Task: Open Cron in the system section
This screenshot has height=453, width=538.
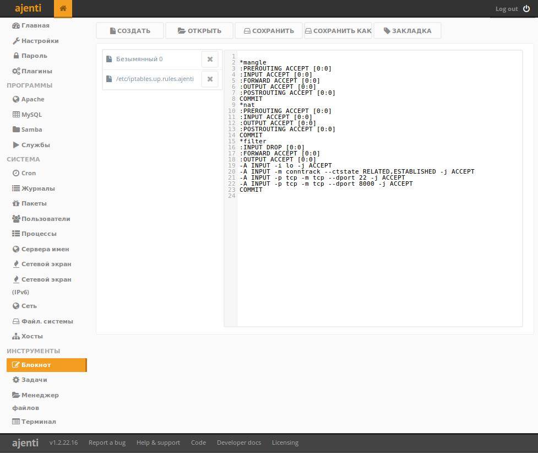Action: coord(28,173)
